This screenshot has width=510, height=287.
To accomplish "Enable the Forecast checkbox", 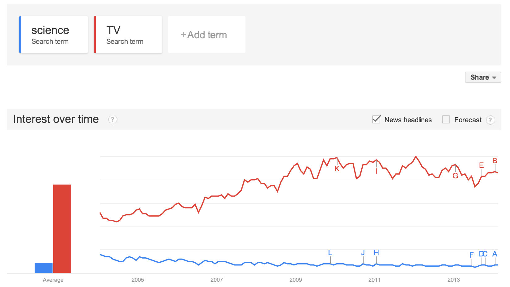I will coord(446,119).
